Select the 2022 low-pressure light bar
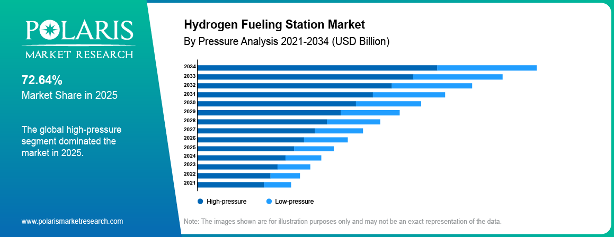Screen dimensions: 614x237 pos(285,176)
